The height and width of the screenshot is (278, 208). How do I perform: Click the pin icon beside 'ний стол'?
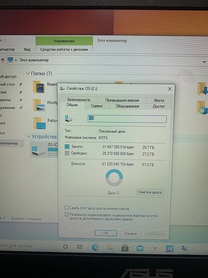tap(21, 84)
